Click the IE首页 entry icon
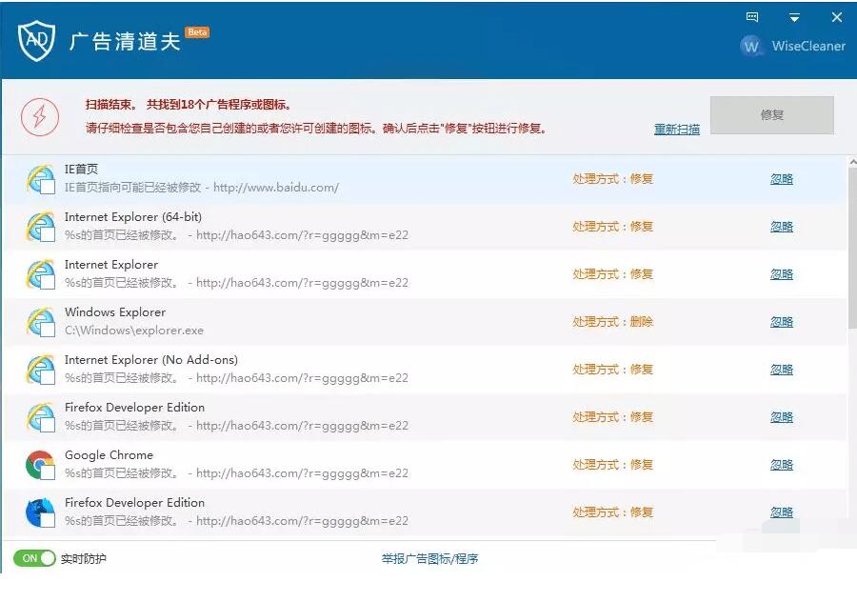 pyautogui.click(x=40, y=179)
